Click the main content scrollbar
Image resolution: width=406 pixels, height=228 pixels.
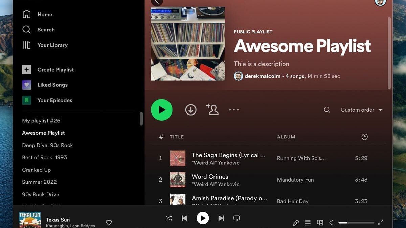pyautogui.click(x=389, y=52)
